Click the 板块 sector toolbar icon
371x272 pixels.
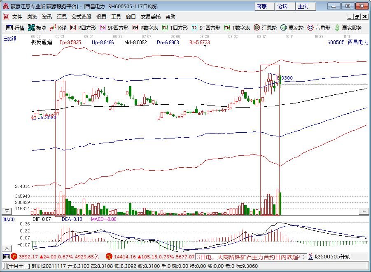37,28
